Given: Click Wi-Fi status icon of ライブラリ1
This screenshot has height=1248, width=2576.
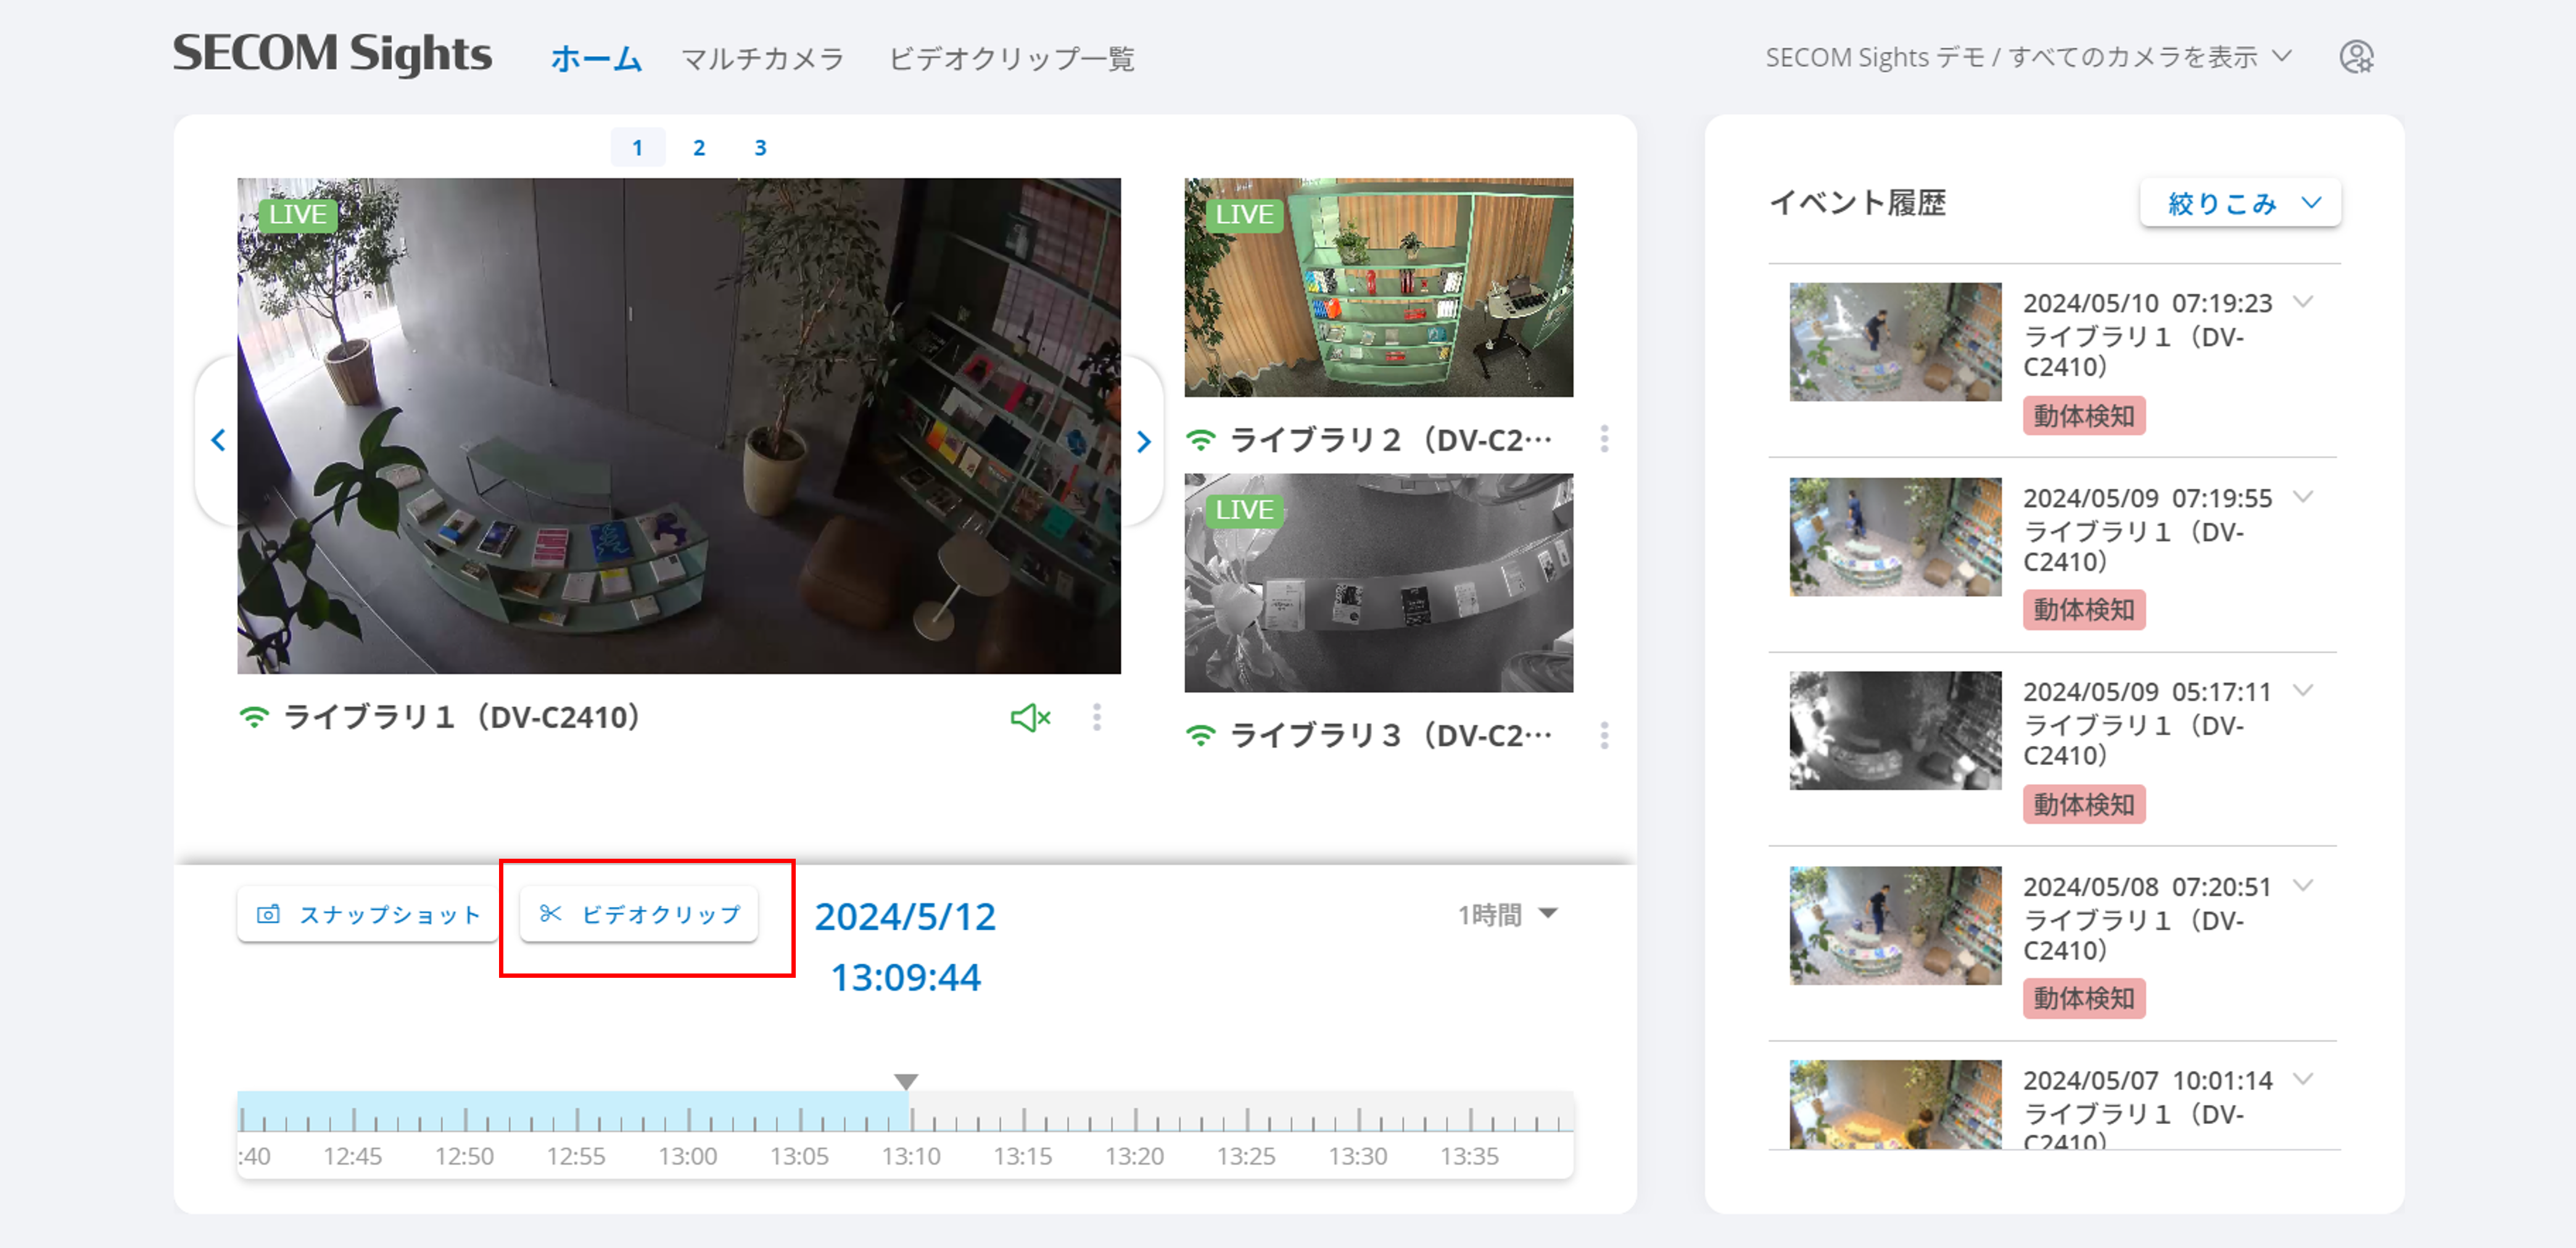Looking at the screenshot, I should point(254,717).
